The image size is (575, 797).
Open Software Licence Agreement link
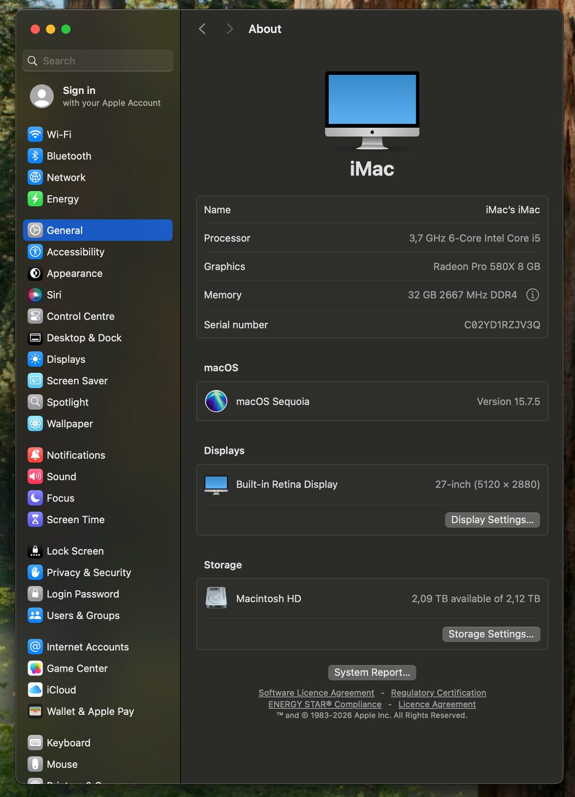tap(316, 693)
